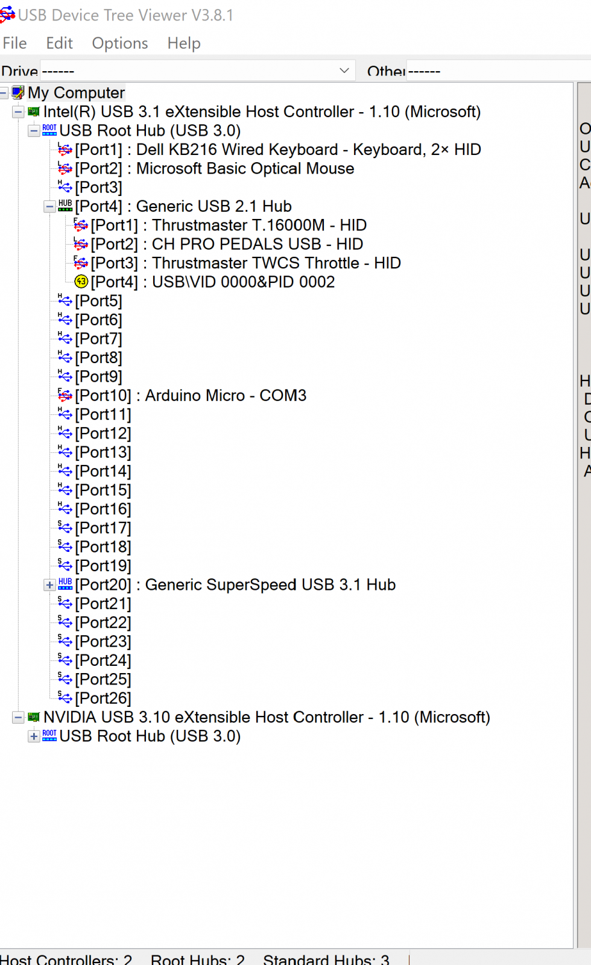Click the Port5 USB port icon

coord(65,300)
